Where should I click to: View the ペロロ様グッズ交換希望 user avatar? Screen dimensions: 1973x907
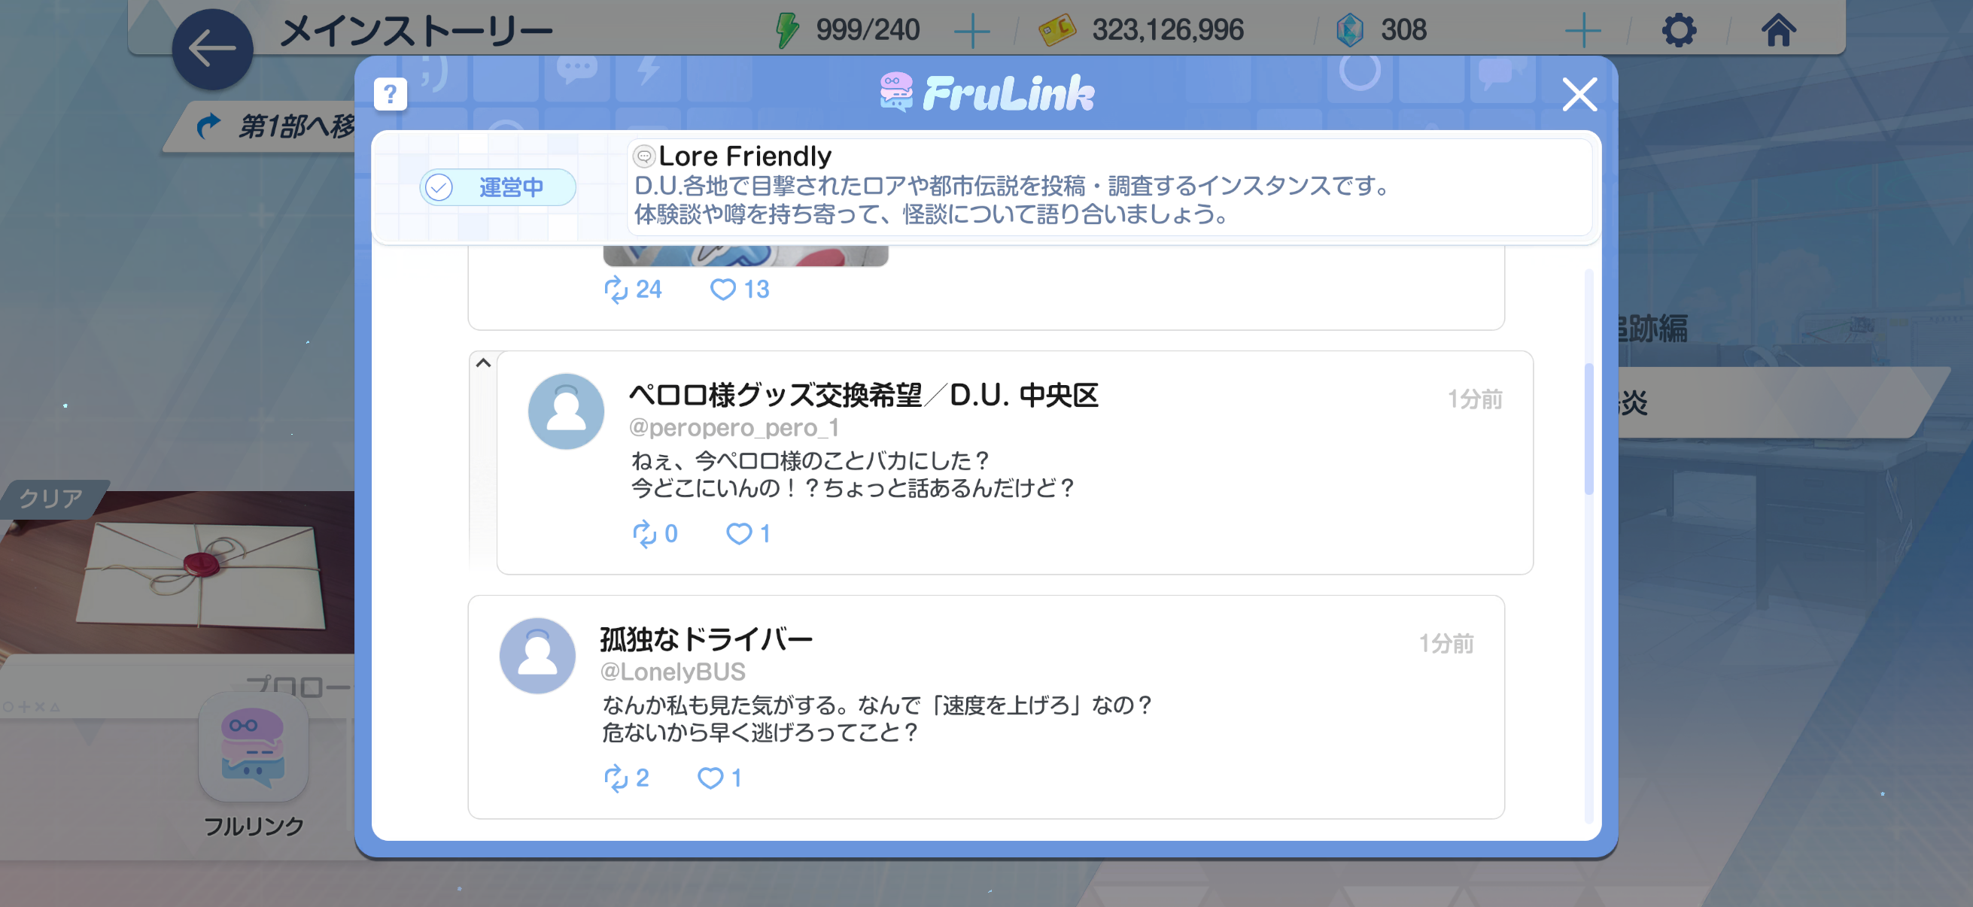pyautogui.click(x=566, y=411)
